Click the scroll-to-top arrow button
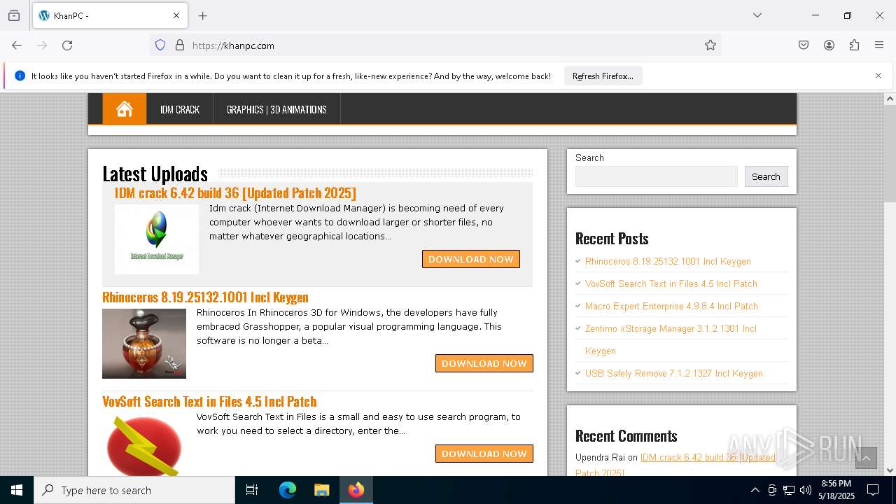896x504 pixels. point(866,458)
